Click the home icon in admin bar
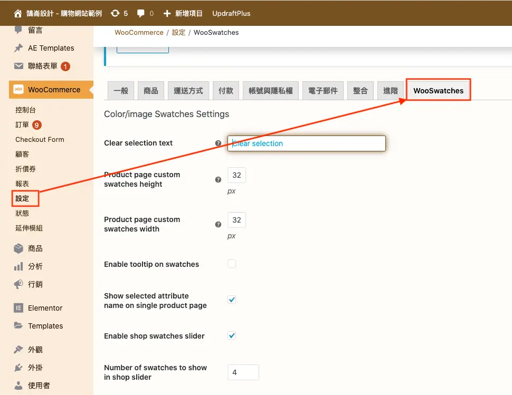 [x=18, y=13]
